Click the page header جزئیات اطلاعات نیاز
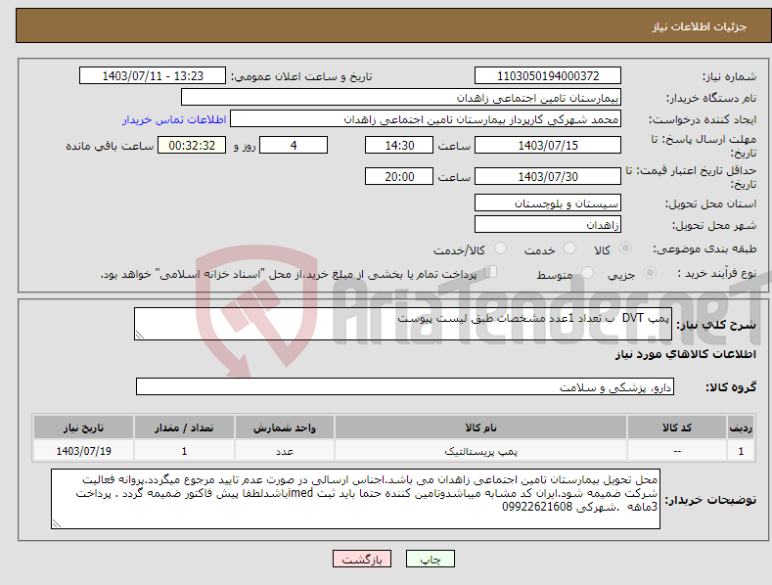This screenshot has width=772, height=585. [x=700, y=26]
